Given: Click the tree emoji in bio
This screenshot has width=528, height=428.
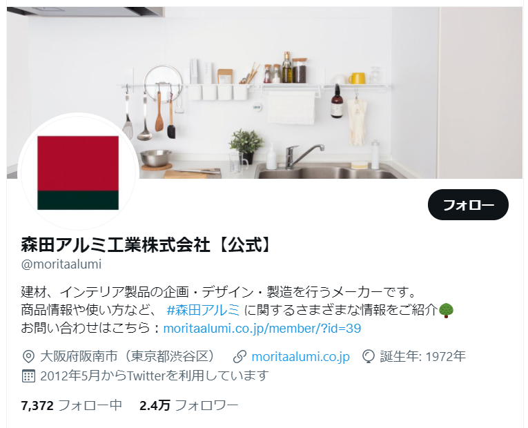Looking at the screenshot, I should tap(447, 310).
